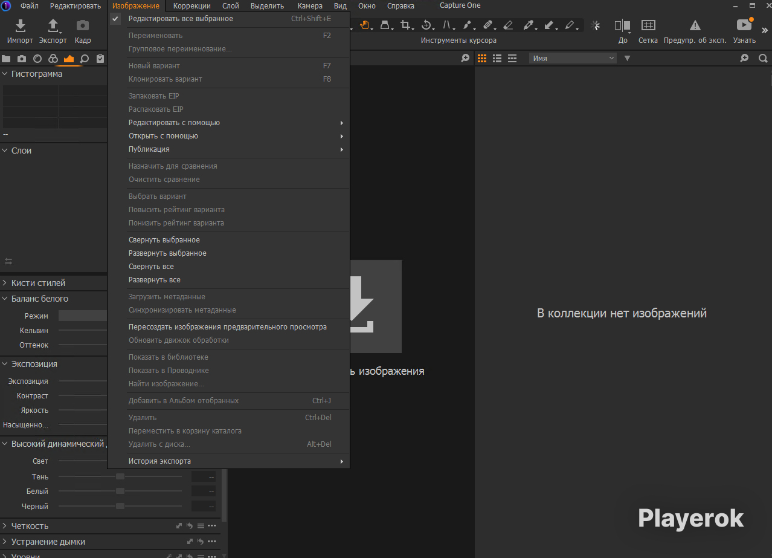This screenshot has height=558, width=772.
Task: Expand the hidden toolbar items chevron
Action: tap(765, 30)
